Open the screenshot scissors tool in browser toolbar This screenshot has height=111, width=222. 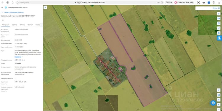point(199,3)
